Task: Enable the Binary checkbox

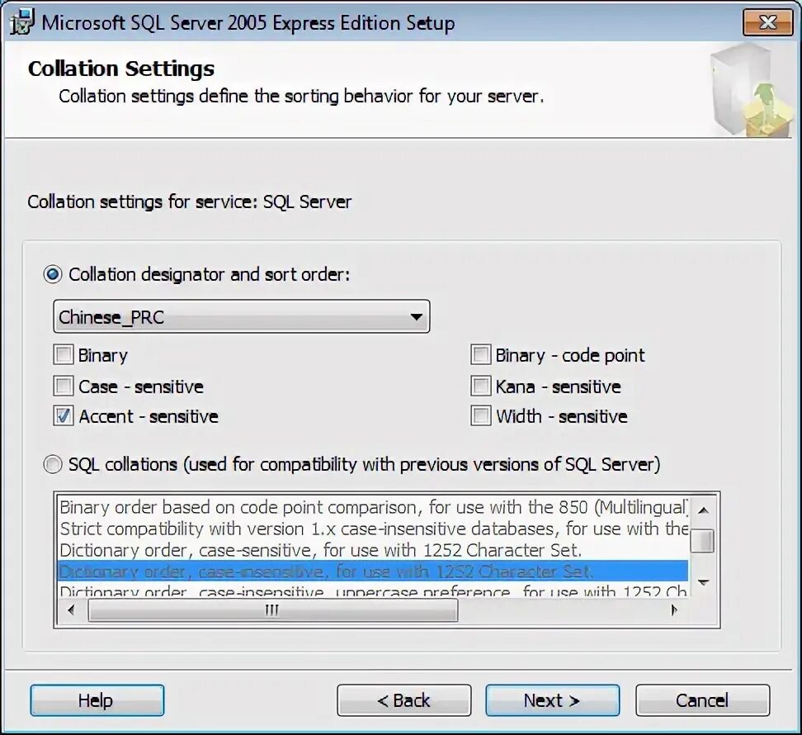Action: pyautogui.click(x=64, y=355)
